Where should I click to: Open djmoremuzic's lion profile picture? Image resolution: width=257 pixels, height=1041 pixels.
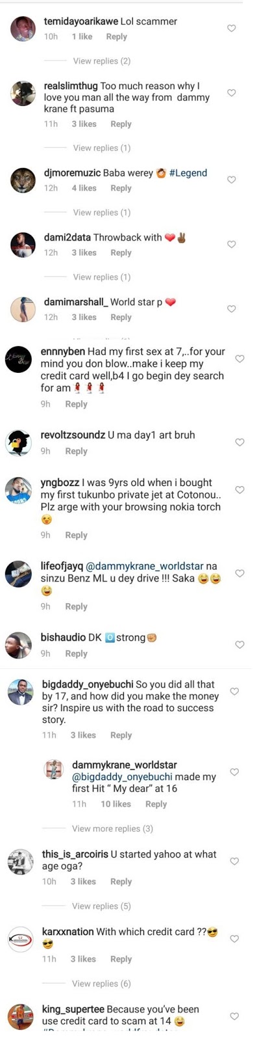[23, 180]
